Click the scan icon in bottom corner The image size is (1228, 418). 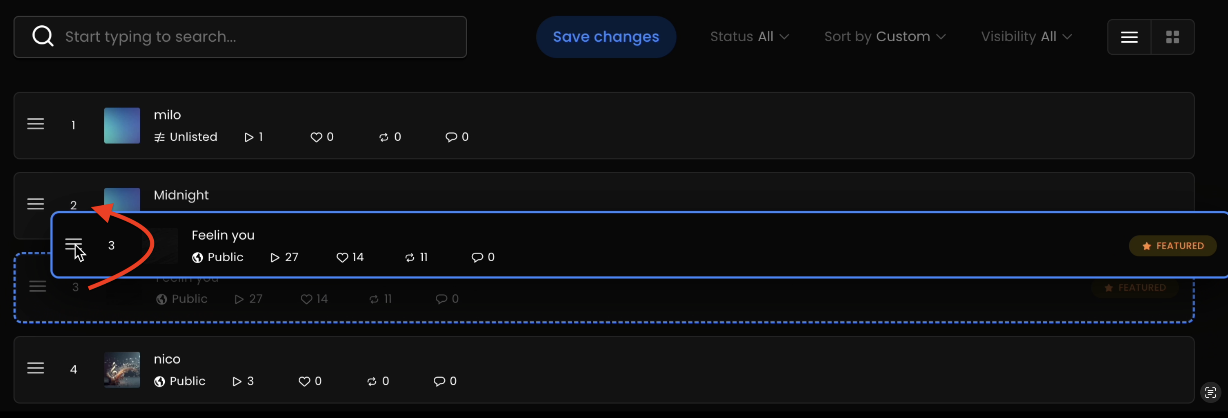pyautogui.click(x=1210, y=393)
